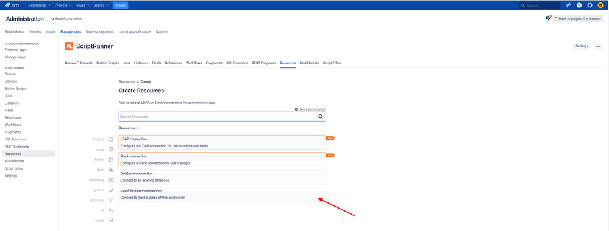609x231 pixels.
Task: Select the Fields category icon
Action: pyautogui.click(x=111, y=159)
